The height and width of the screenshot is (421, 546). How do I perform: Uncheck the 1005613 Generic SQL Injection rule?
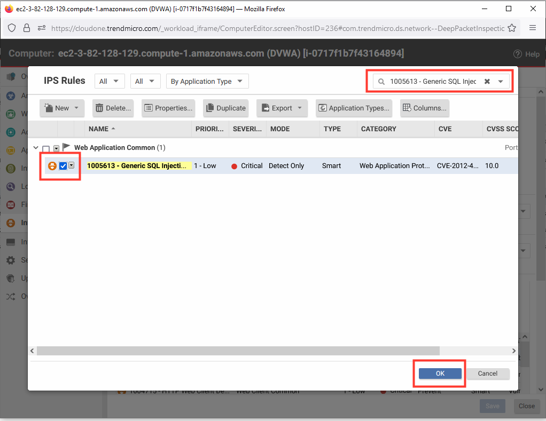pyautogui.click(x=63, y=166)
